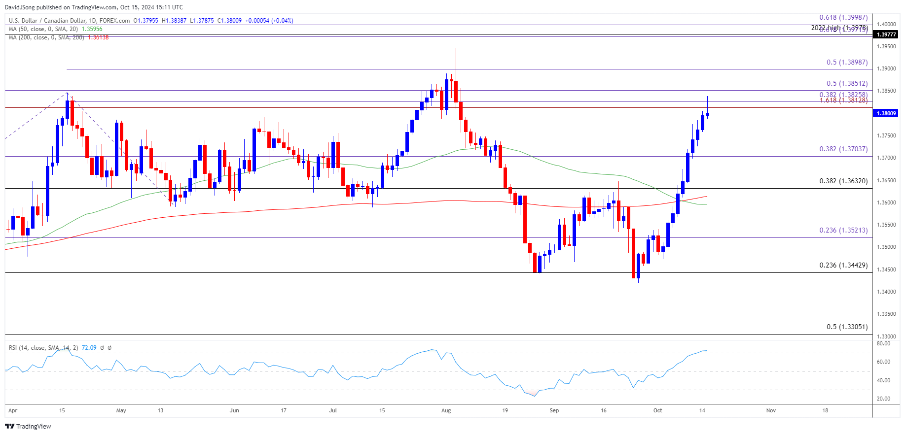Click the 0.618 (1.39987) Fibonacci label
The image size is (905, 435).
[843, 18]
